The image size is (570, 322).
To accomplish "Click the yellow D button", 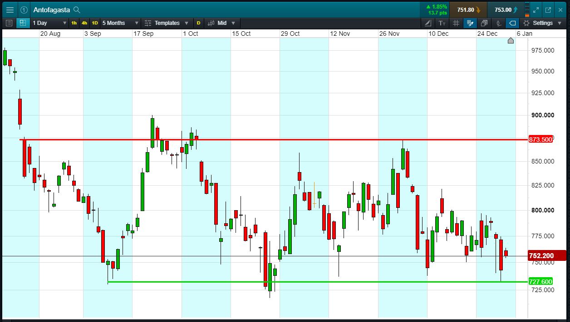I will 198,23.
